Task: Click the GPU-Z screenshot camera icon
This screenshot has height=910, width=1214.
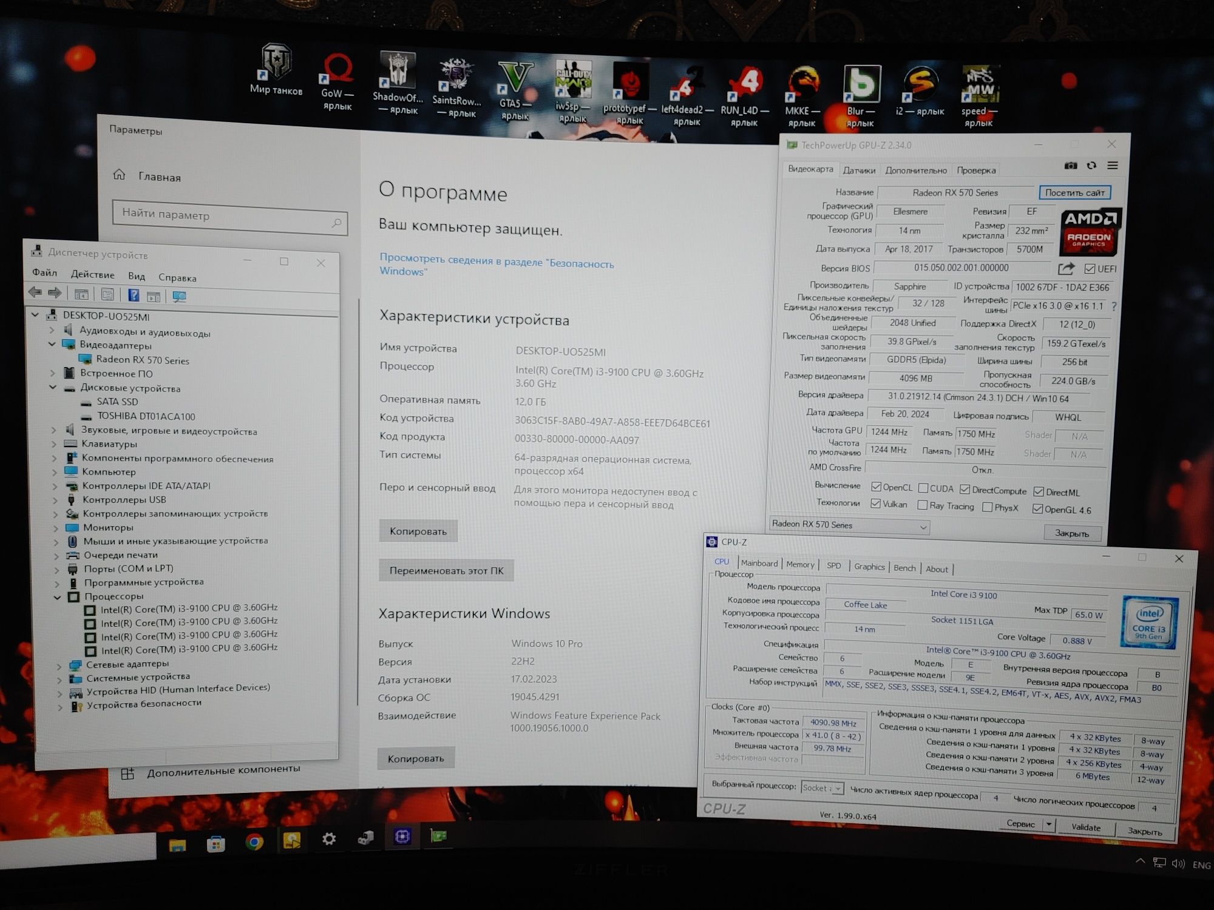Action: [1071, 166]
